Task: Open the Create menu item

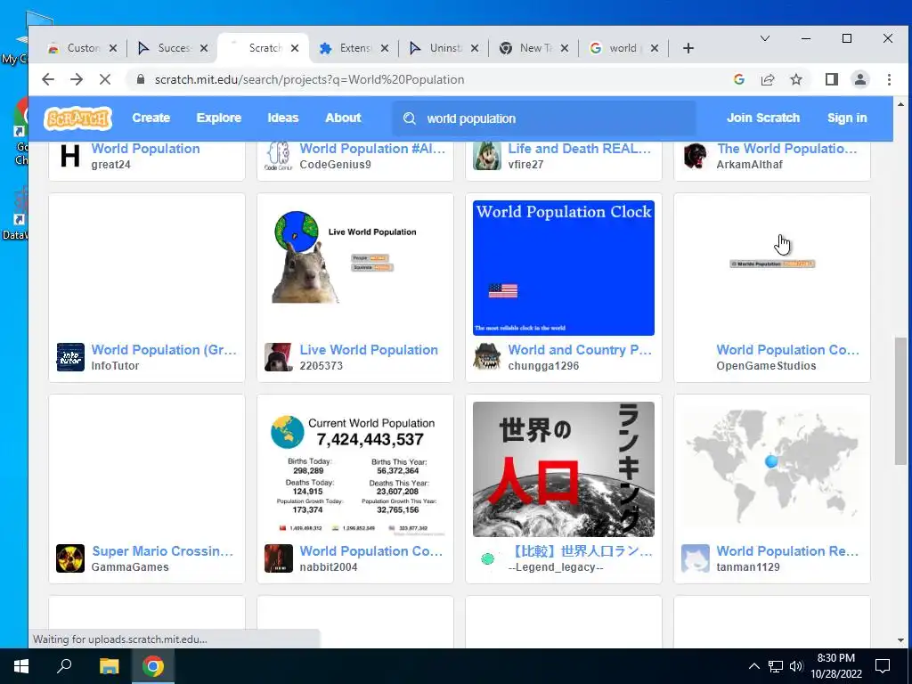Action: coord(151,118)
